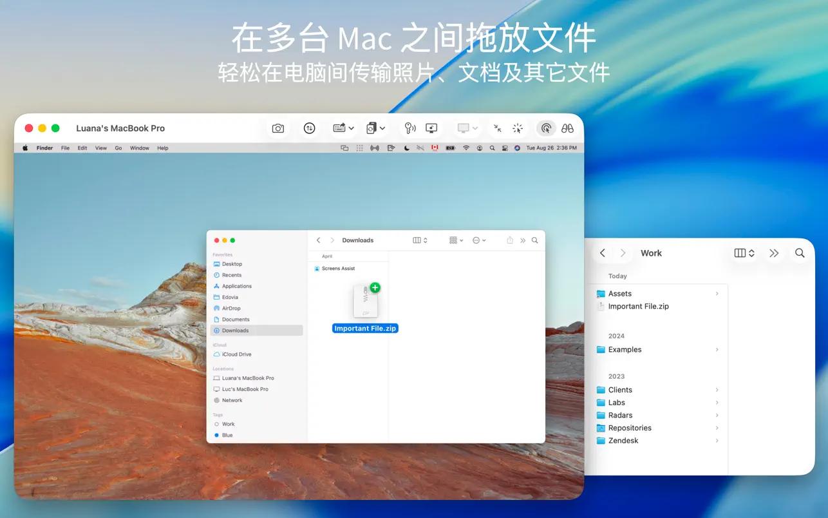Search the Work folder with magnifier icon
Image resolution: width=828 pixels, height=518 pixels.
(x=800, y=253)
